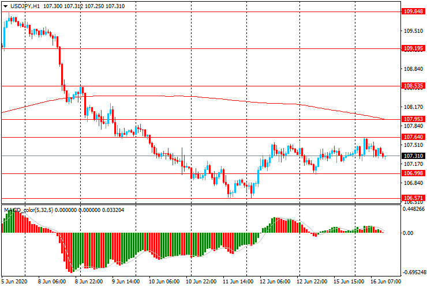Screen dimensions: 427x288
Task: Click the 8 Jun 06:00 time axis label
Action: coord(52,282)
